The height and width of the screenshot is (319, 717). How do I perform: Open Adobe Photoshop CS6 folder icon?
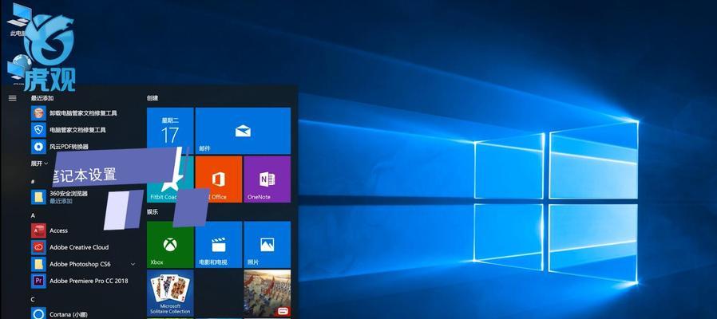39,264
